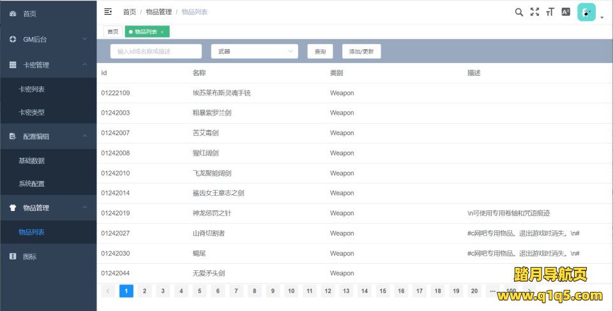Close the 物品列表 tab
The image size is (613, 311).
tap(162, 32)
